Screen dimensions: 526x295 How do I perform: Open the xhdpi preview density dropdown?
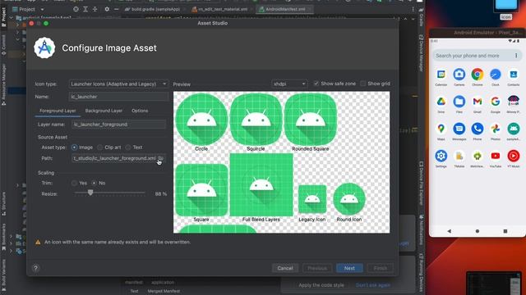tap(289, 84)
